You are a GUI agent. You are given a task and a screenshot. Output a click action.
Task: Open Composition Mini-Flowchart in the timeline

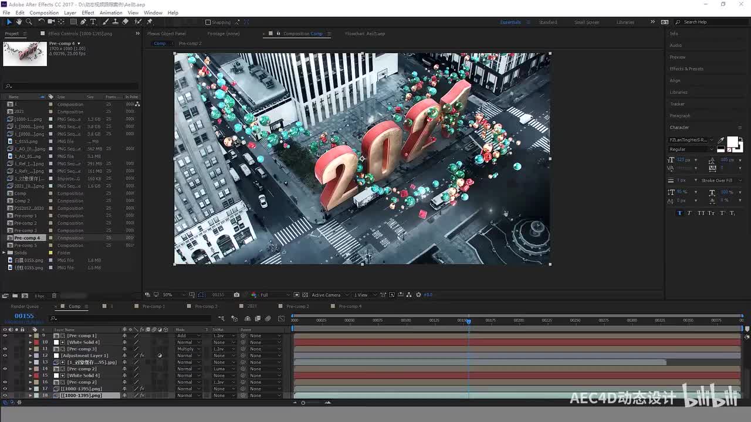222,318
